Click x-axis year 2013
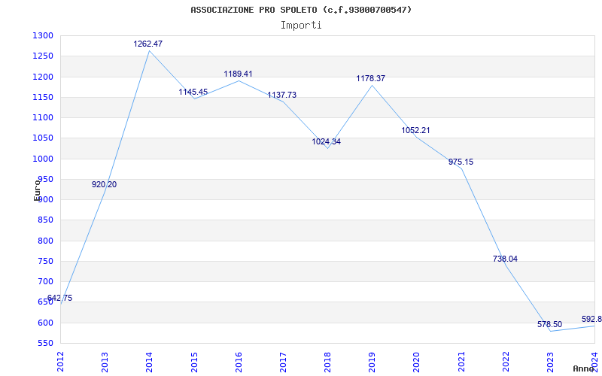Screen dimensions: 602x376 click(105, 362)
